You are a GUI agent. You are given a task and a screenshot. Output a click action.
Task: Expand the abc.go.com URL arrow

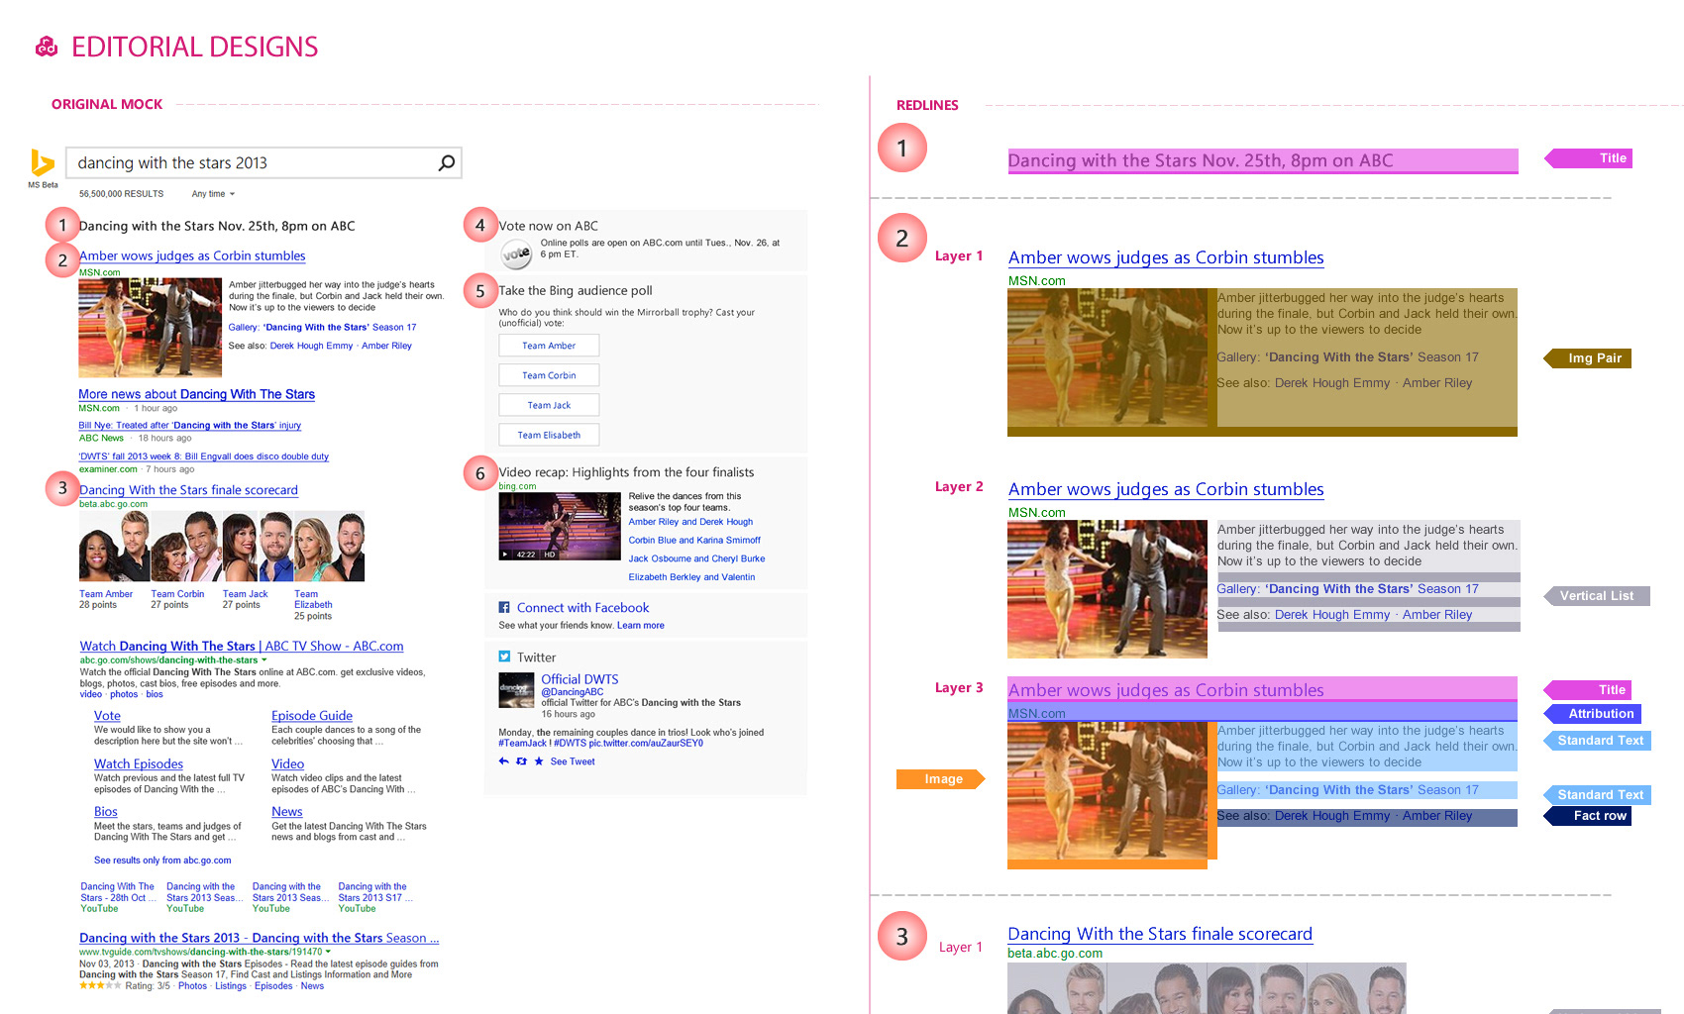click(263, 659)
